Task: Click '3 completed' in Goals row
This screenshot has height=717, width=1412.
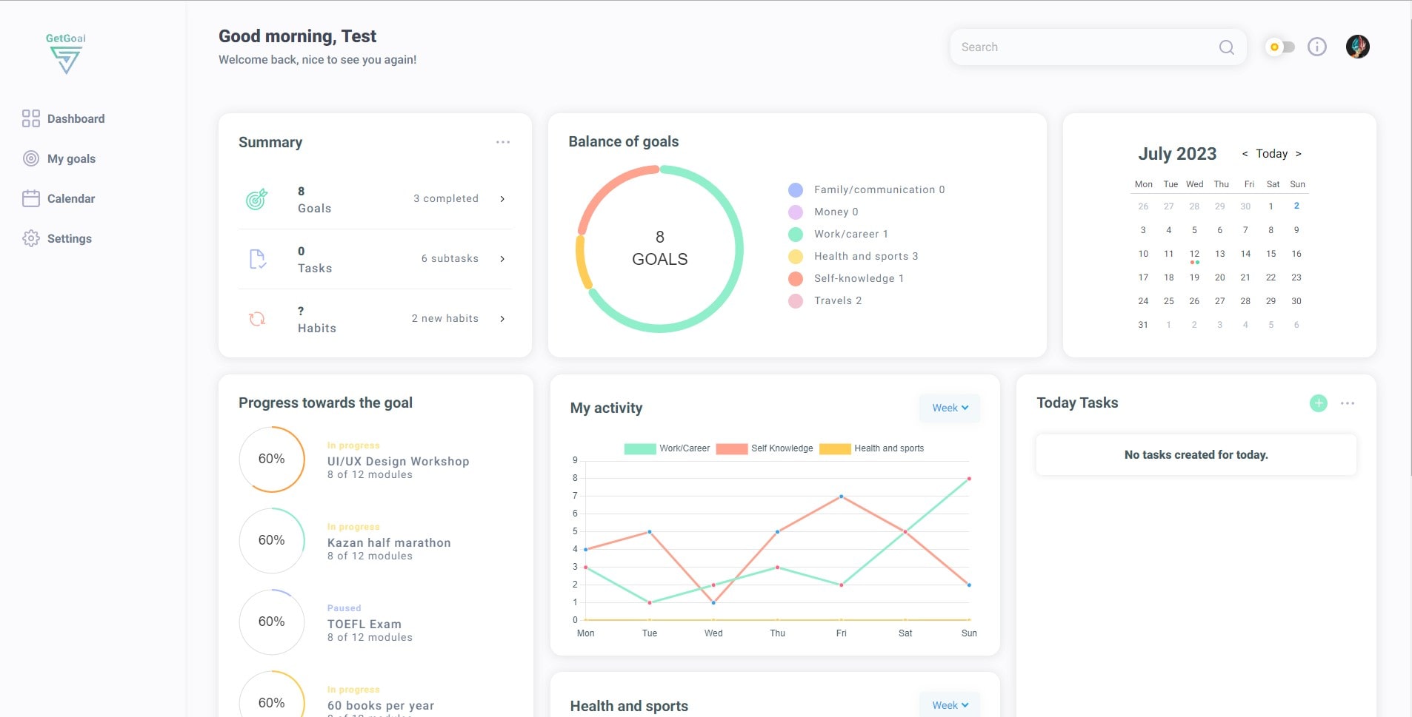Action: coord(446,199)
